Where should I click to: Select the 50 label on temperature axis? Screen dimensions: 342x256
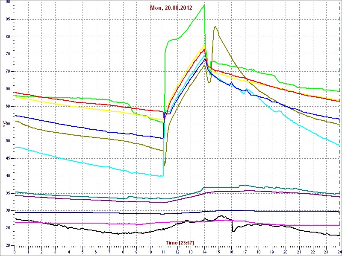(8, 141)
